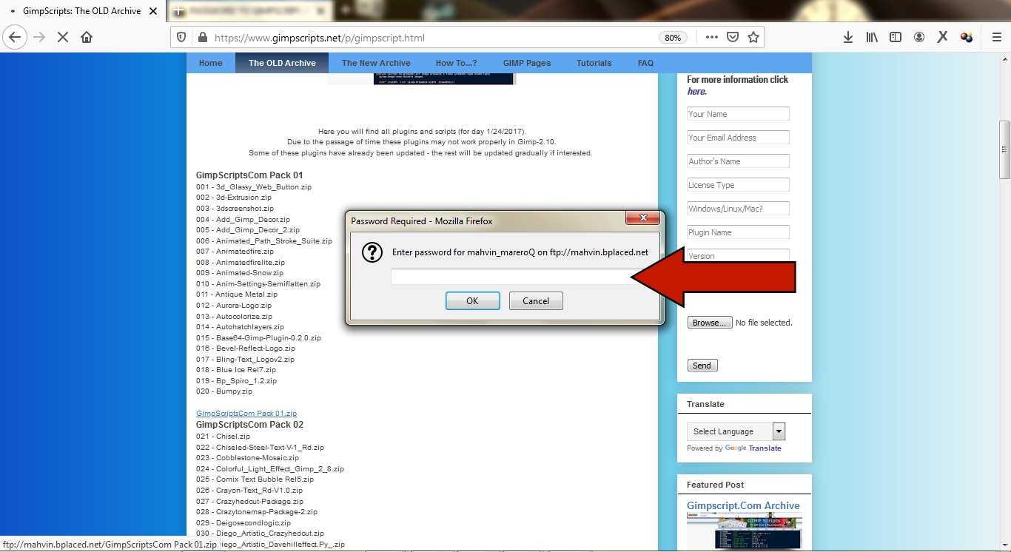The width and height of the screenshot is (1011, 552).
Task: Click the colored balls extension icon
Action: pyautogui.click(x=967, y=37)
